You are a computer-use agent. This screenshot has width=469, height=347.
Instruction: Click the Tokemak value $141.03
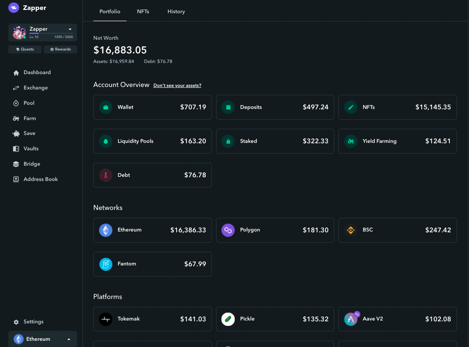point(193,319)
